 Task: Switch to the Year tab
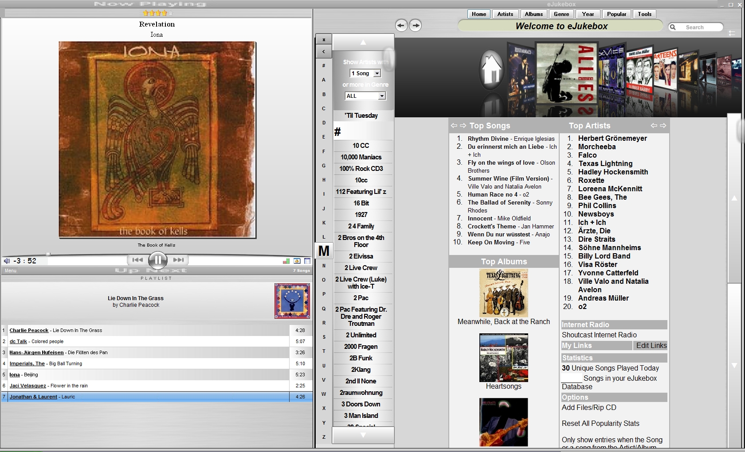point(588,14)
